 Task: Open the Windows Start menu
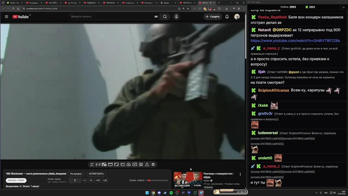point(147,193)
